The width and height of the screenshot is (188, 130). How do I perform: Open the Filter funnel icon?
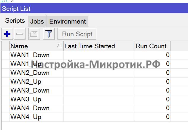[x=48, y=34]
